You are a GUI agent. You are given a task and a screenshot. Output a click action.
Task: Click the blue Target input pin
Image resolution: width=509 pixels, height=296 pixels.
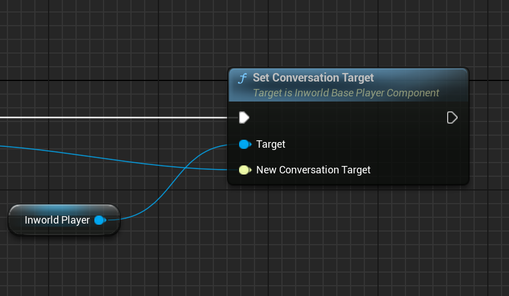point(245,144)
